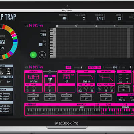Click the 24 dB LPF filter curve

coord(86,77)
